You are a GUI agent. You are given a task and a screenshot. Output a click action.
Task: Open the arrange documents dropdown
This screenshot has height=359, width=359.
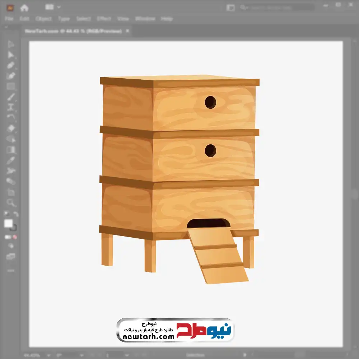59,7
